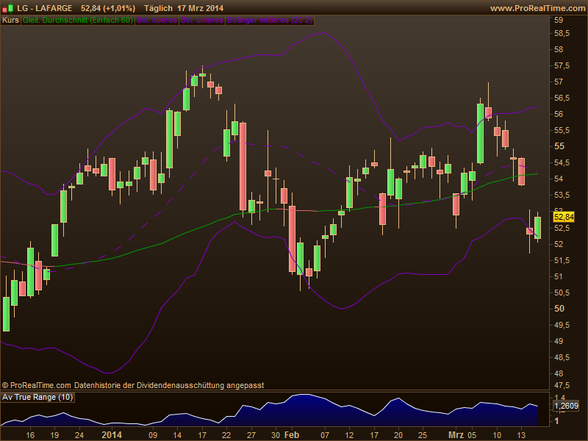The height and width of the screenshot is (441, 588).
Task: Select the Bol. unteres indicator label
Action: click(x=202, y=21)
